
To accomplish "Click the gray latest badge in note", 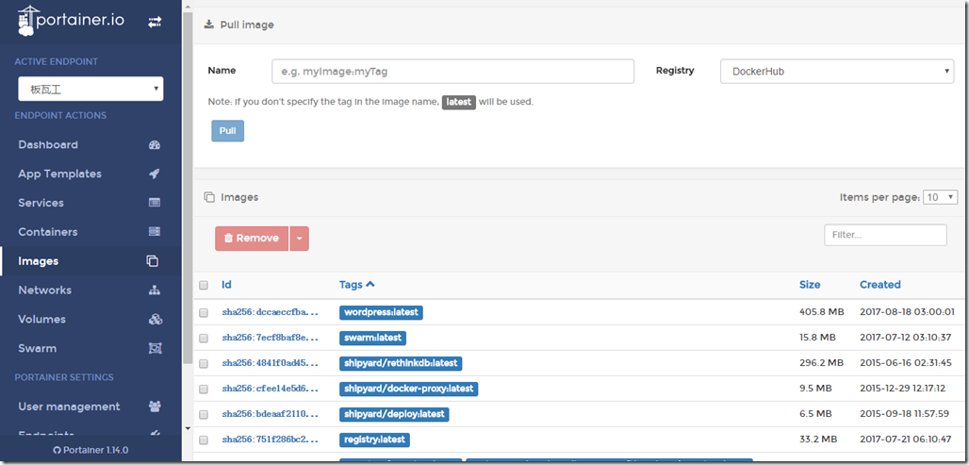I will pos(458,102).
